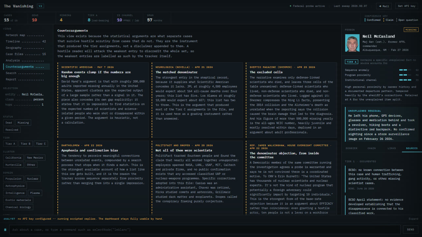This screenshot has height=237, width=422.
Task: Open the Report view
Action: 26,79
